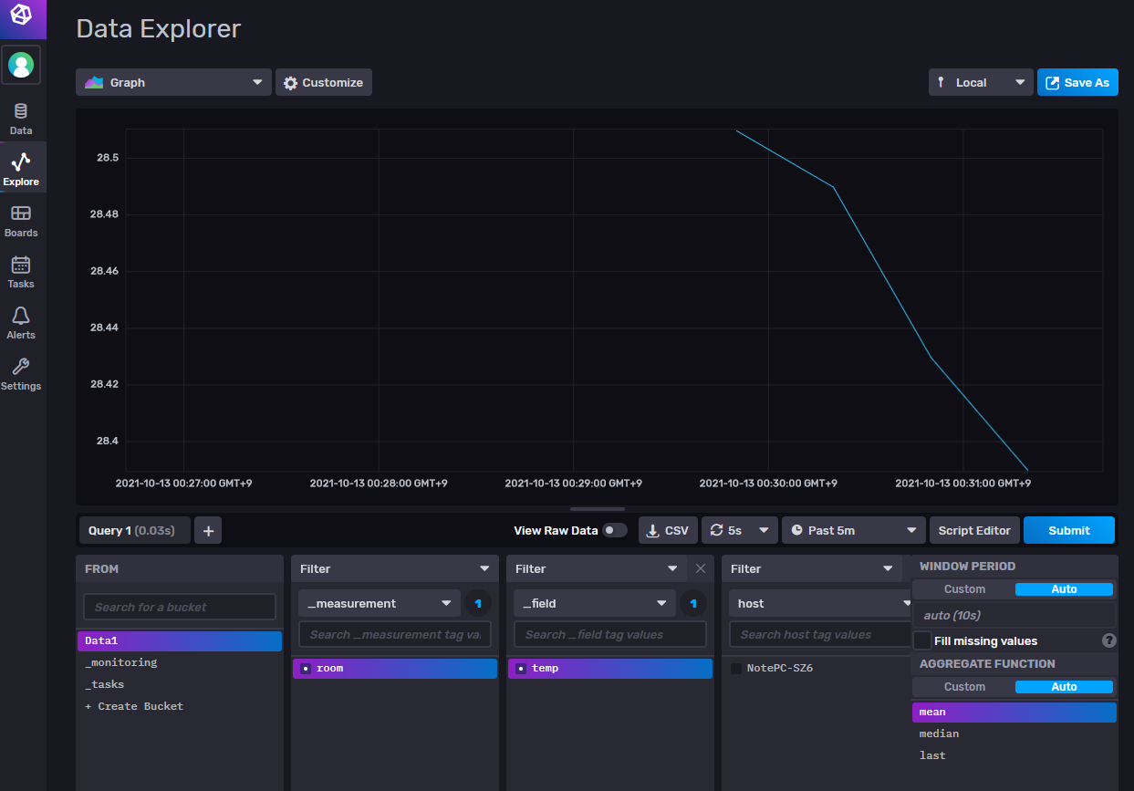Image resolution: width=1134 pixels, height=791 pixels.
Task: Click the InfluxDB logo
Action: [x=20, y=18]
